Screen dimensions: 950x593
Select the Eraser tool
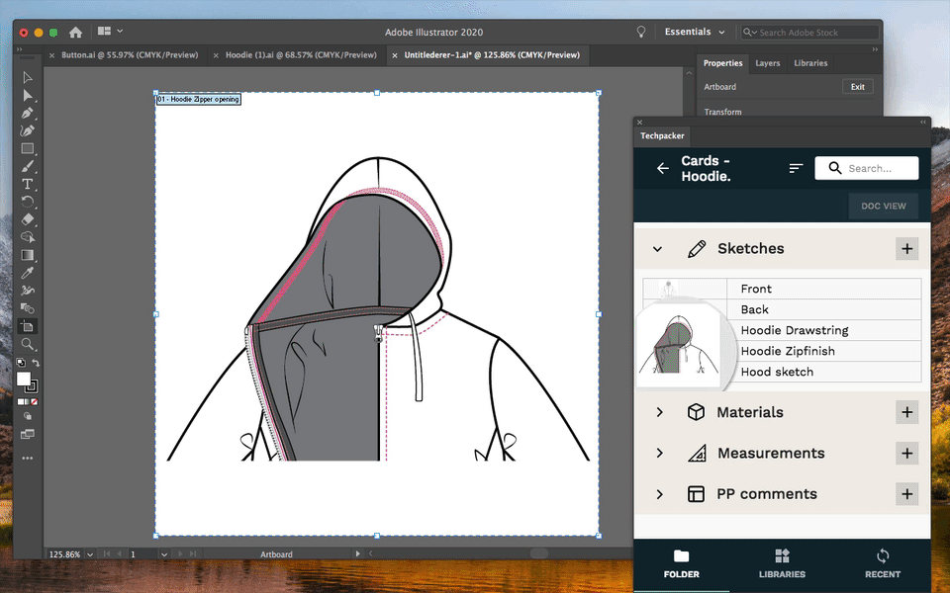[x=28, y=219]
